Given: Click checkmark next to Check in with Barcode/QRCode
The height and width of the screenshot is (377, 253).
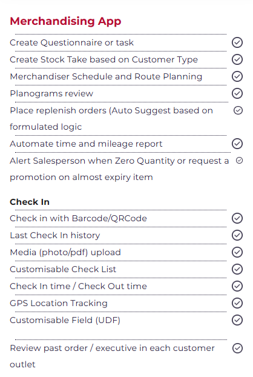Looking at the screenshot, I should click(237, 218).
